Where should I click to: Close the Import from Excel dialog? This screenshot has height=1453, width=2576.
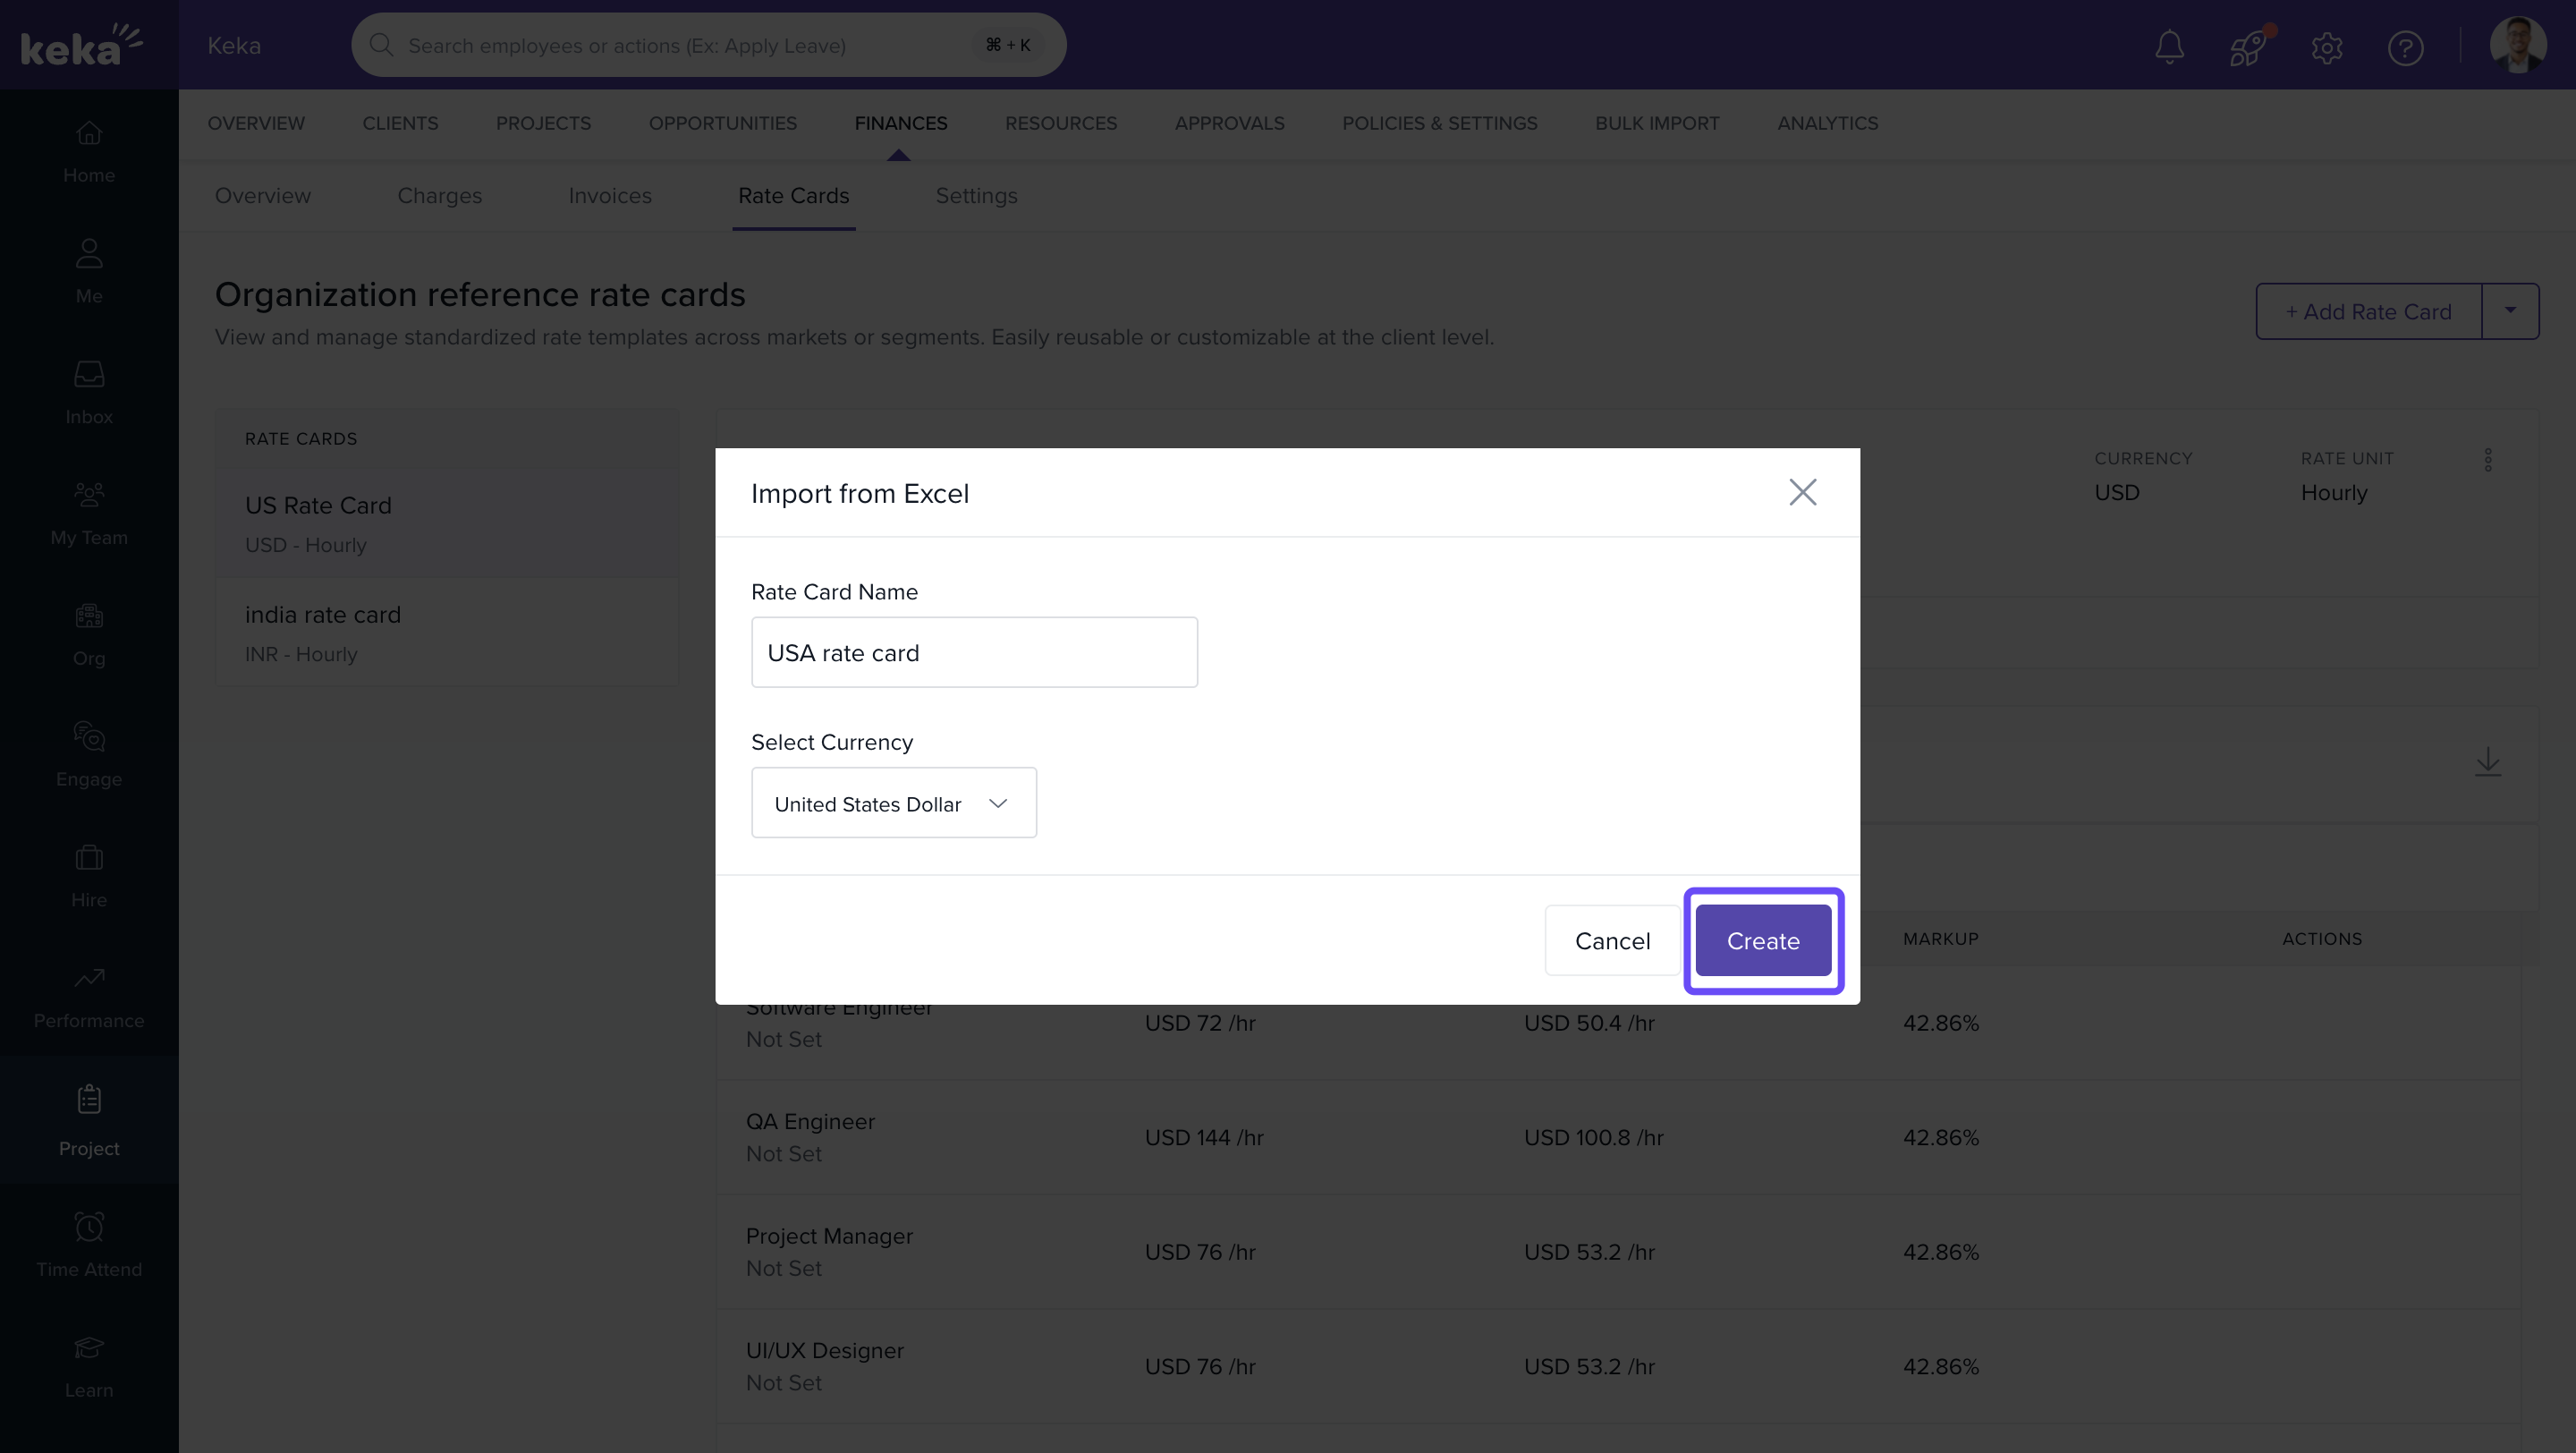point(1802,492)
